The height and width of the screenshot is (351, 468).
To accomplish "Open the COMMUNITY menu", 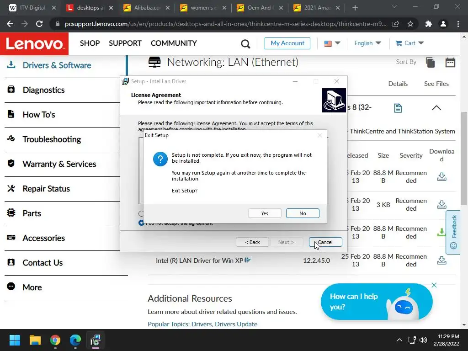I will coord(174,43).
